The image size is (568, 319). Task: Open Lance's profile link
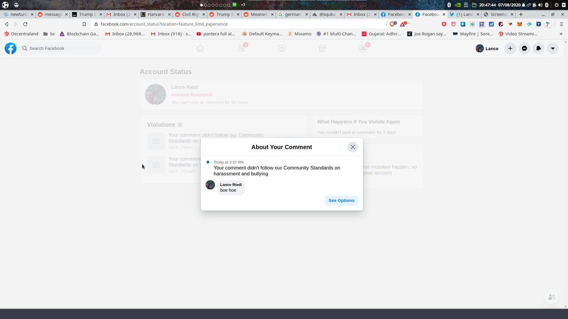coord(487,48)
